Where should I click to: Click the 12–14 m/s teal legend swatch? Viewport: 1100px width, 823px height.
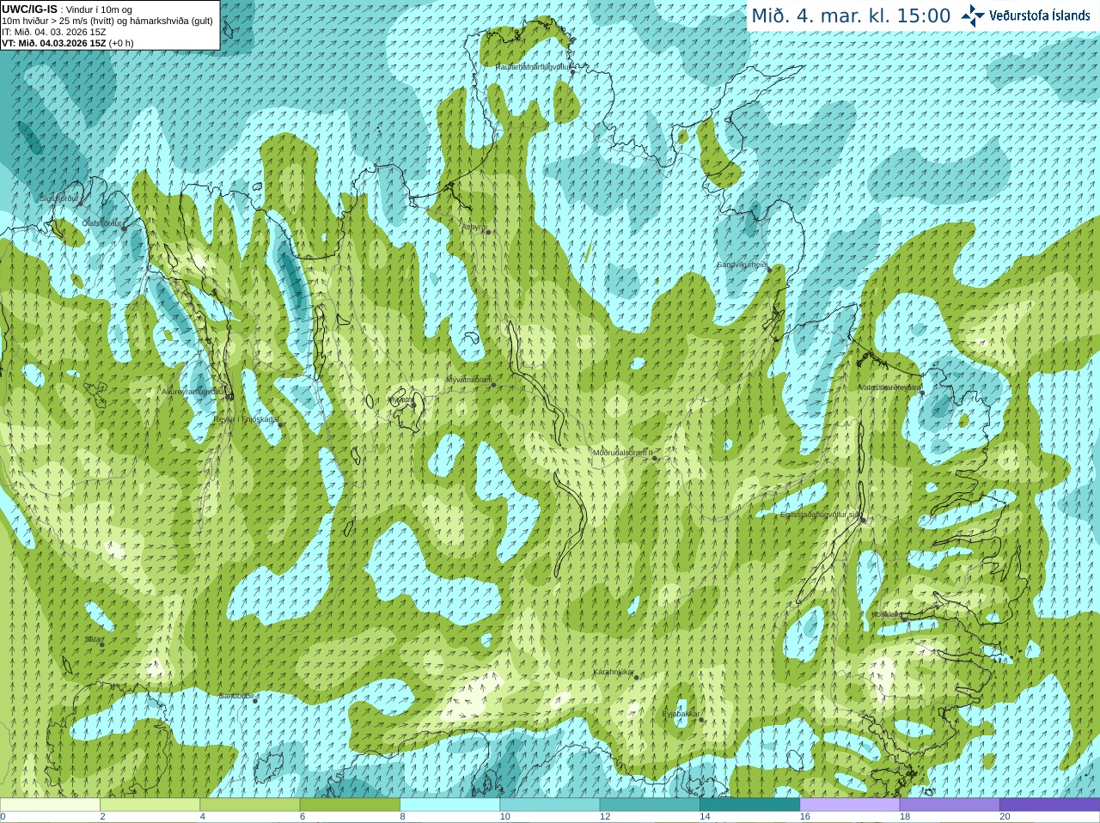tap(650, 805)
